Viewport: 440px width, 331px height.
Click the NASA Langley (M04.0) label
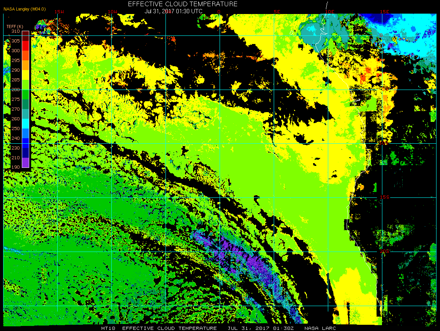pyautogui.click(x=25, y=9)
